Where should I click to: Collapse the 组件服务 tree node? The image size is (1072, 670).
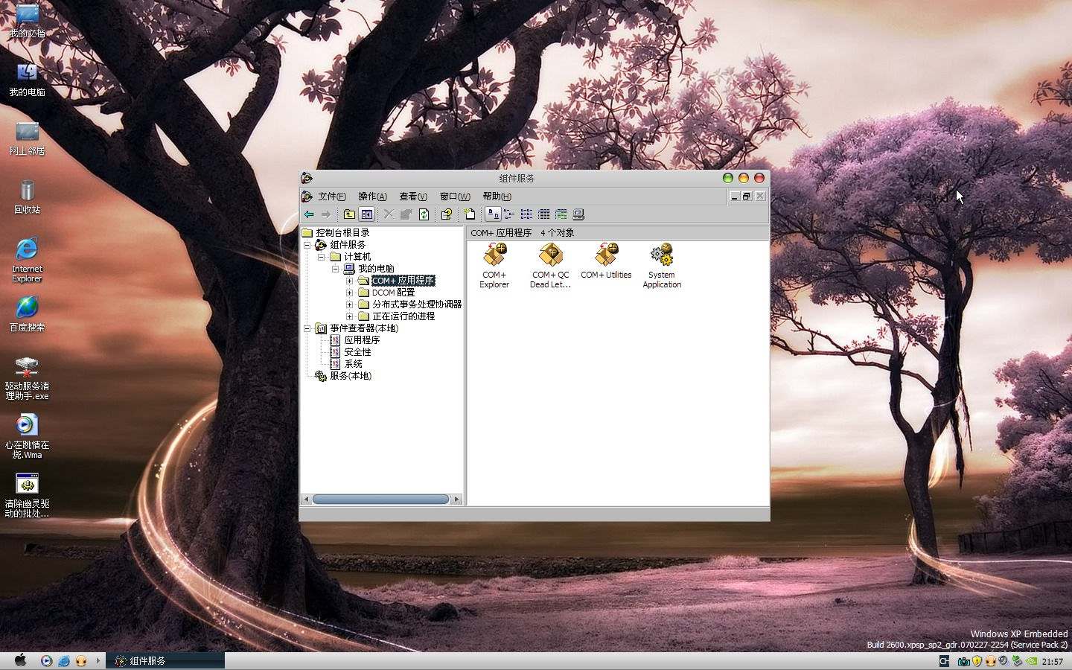click(x=307, y=245)
